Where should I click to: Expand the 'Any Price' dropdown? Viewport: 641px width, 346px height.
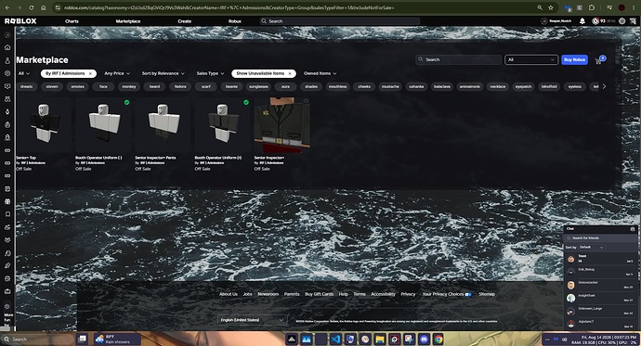click(117, 73)
